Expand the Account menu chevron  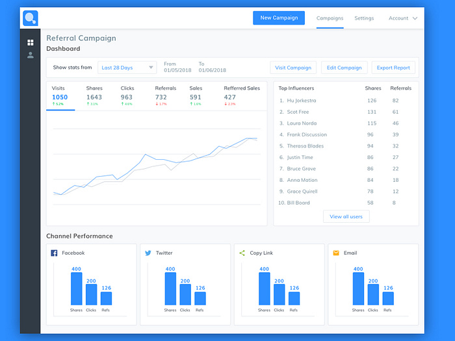(x=415, y=18)
